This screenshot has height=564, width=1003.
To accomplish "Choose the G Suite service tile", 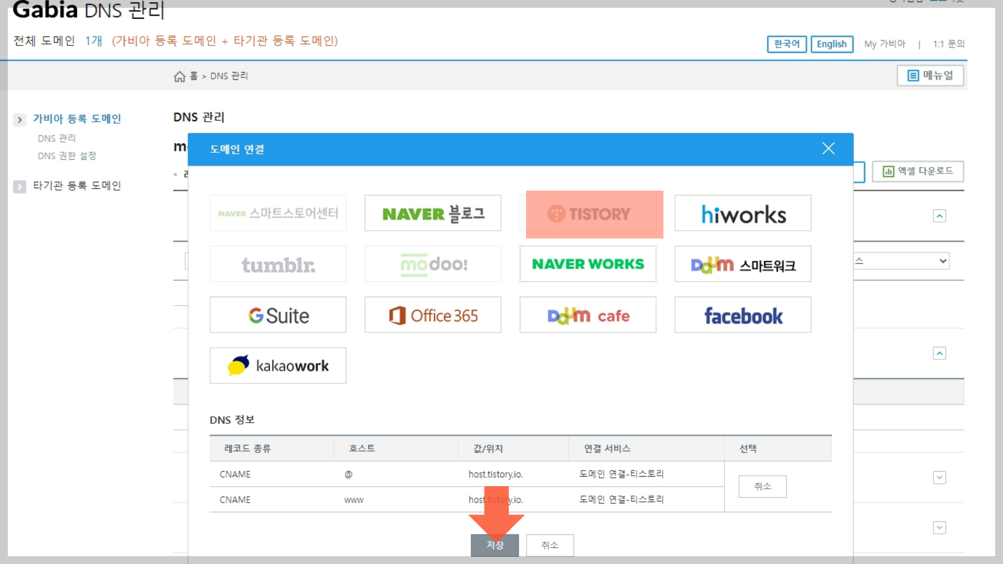I will tap(278, 315).
